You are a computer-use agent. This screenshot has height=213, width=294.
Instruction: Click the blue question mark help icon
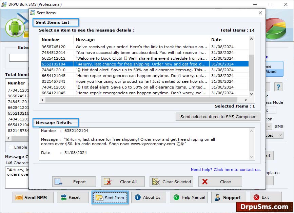point(278,87)
